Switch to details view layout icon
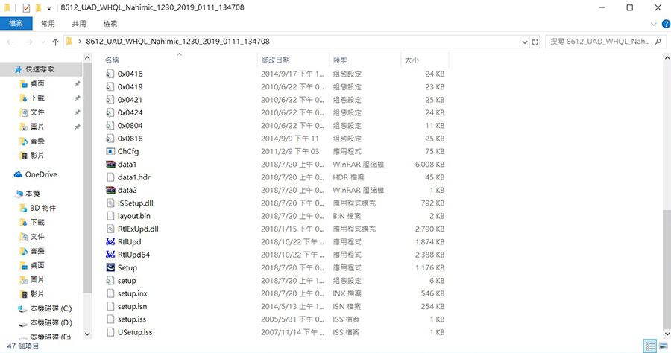This screenshot has height=353, width=671. pos(650,346)
